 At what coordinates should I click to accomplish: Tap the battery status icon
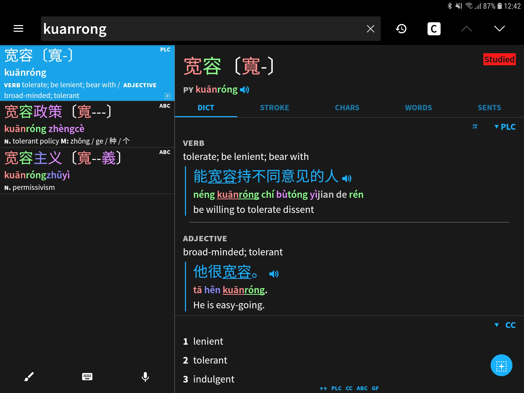coord(500,6)
